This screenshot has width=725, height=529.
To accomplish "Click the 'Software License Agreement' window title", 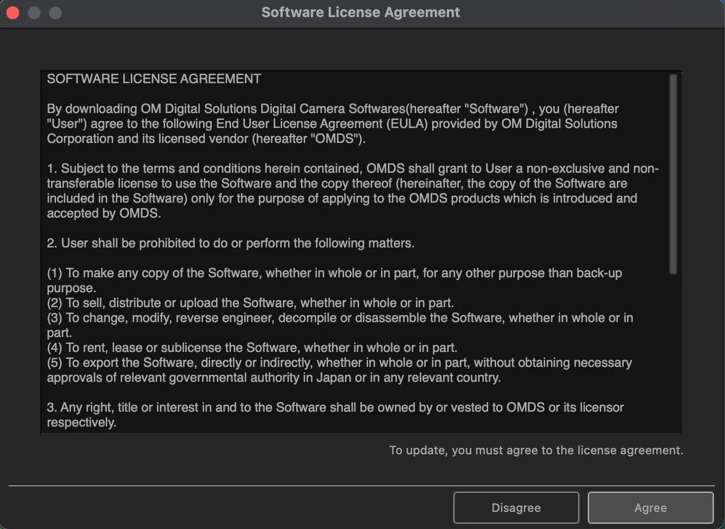I will click(361, 12).
